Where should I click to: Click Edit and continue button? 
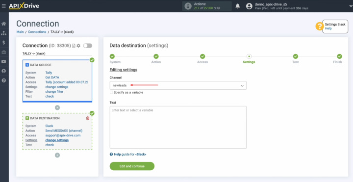[132, 166]
